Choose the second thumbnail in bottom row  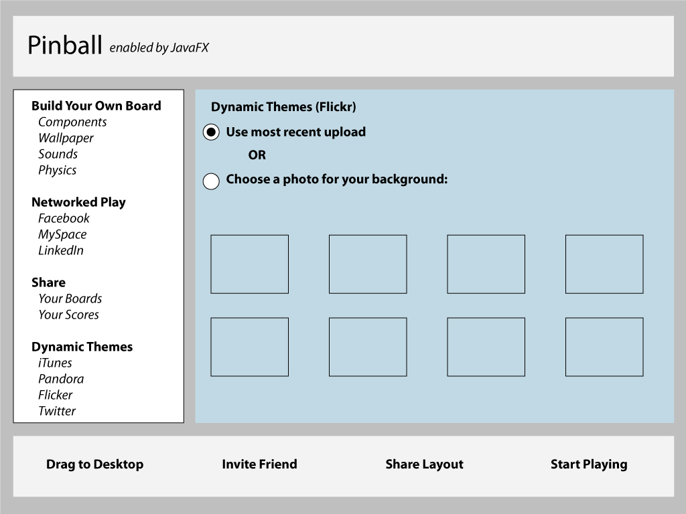(367, 347)
